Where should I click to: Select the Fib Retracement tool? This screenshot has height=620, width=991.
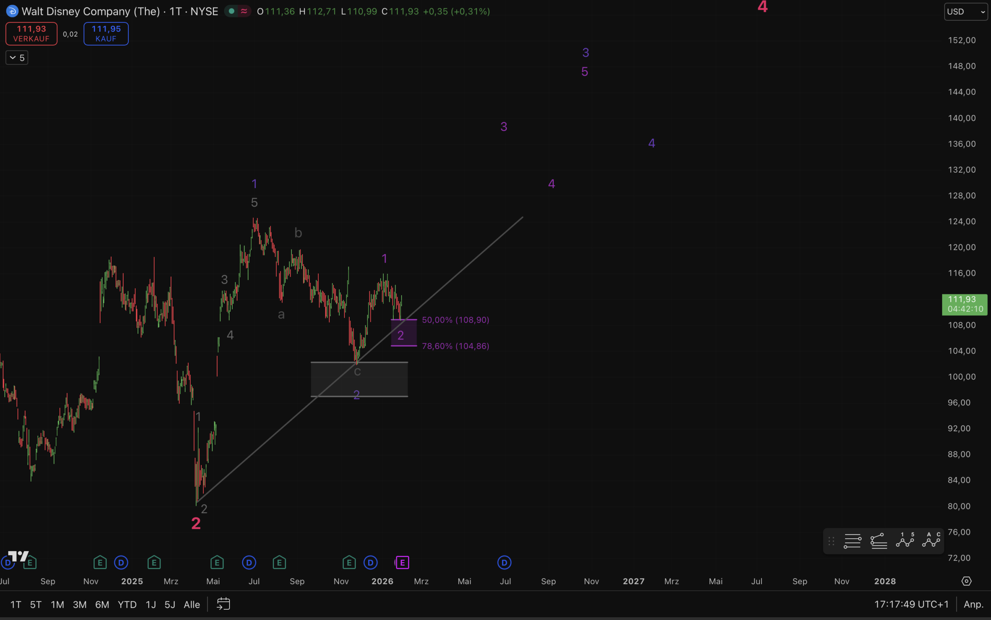[x=852, y=541]
